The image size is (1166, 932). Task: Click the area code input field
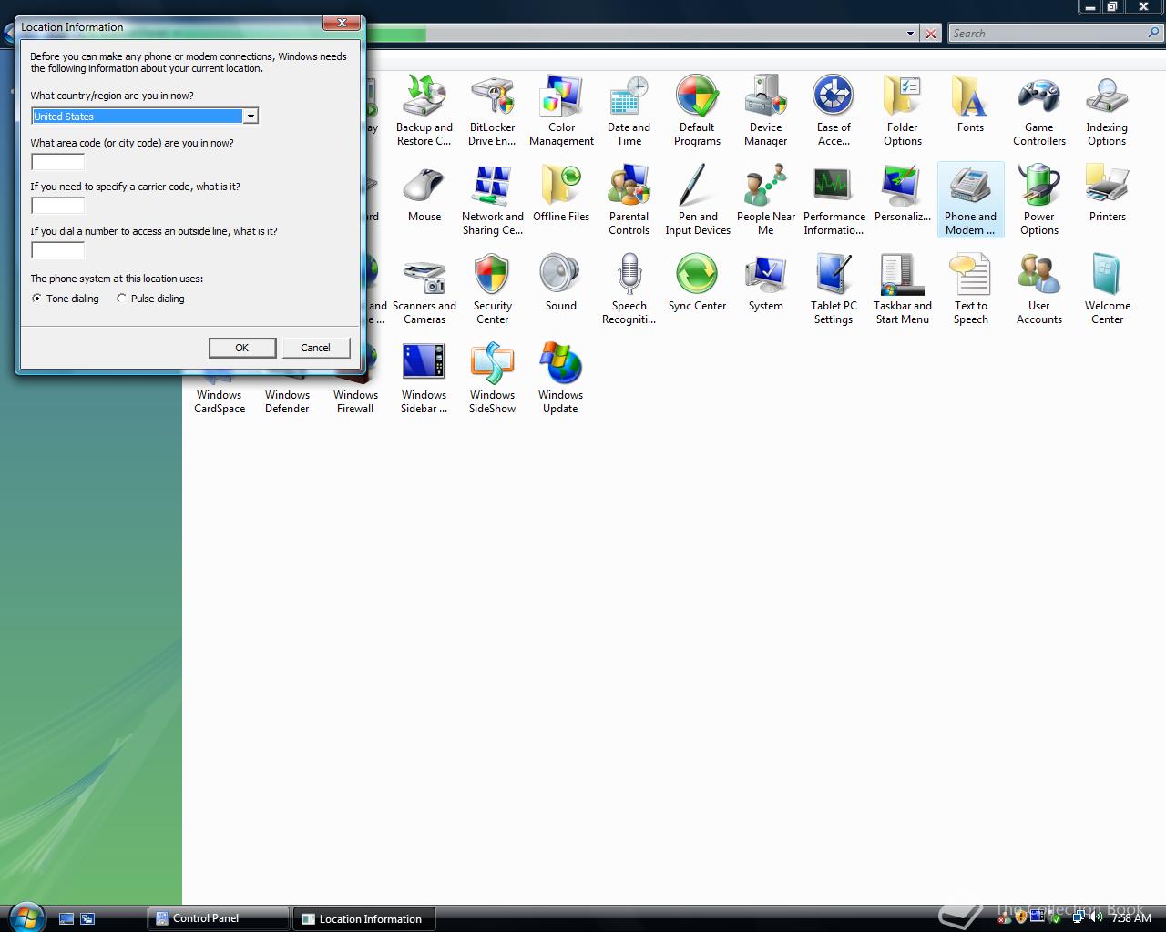(x=57, y=161)
